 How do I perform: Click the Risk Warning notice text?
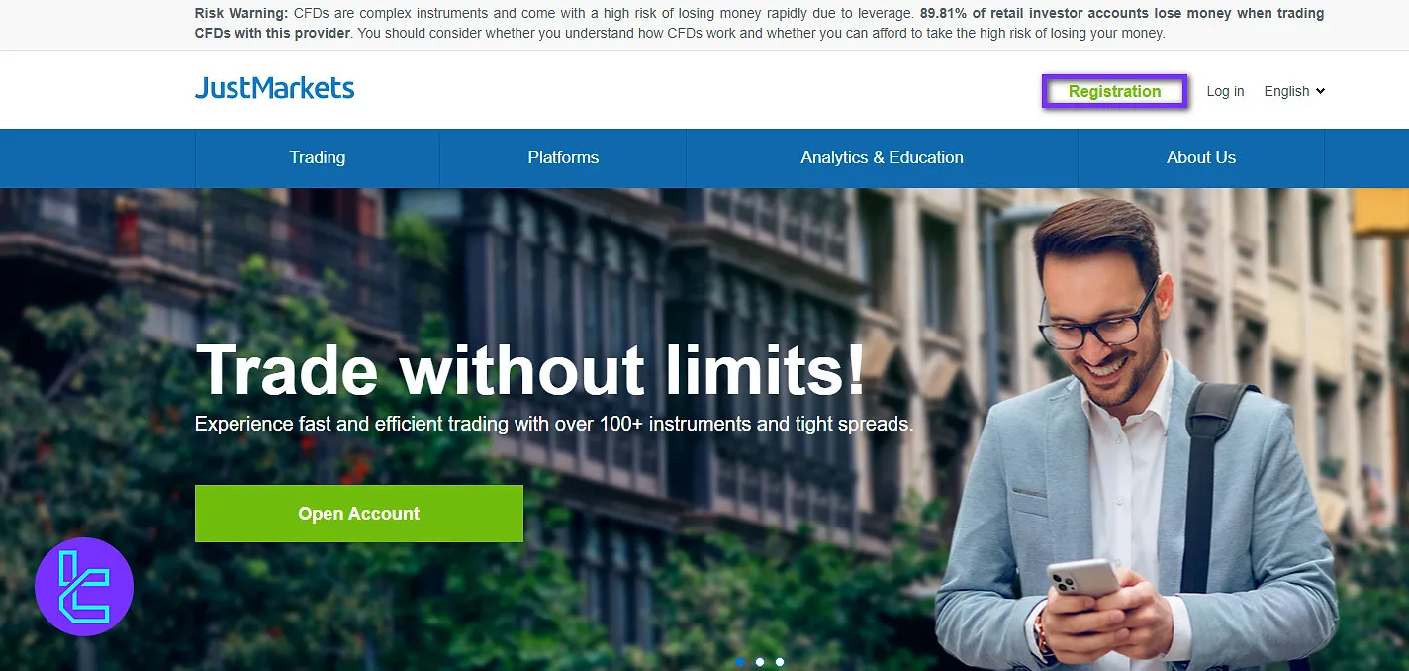click(x=759, y=23)
